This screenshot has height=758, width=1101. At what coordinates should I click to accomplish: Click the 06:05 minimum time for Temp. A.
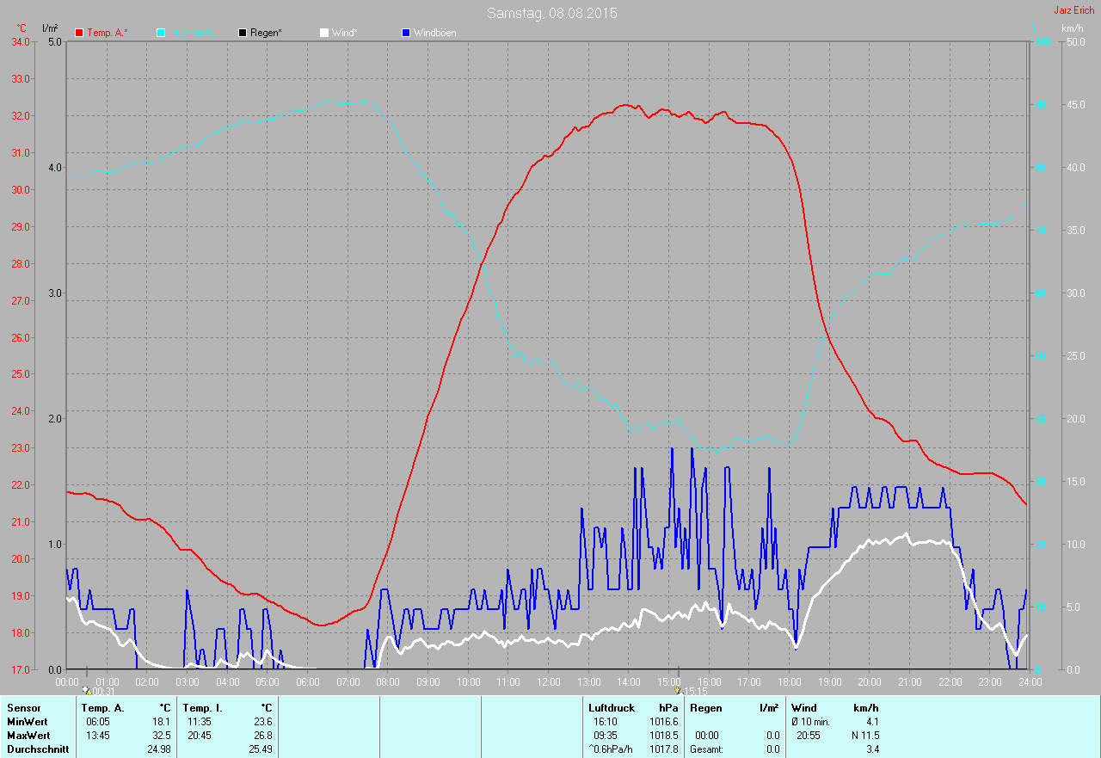point(98,722)
